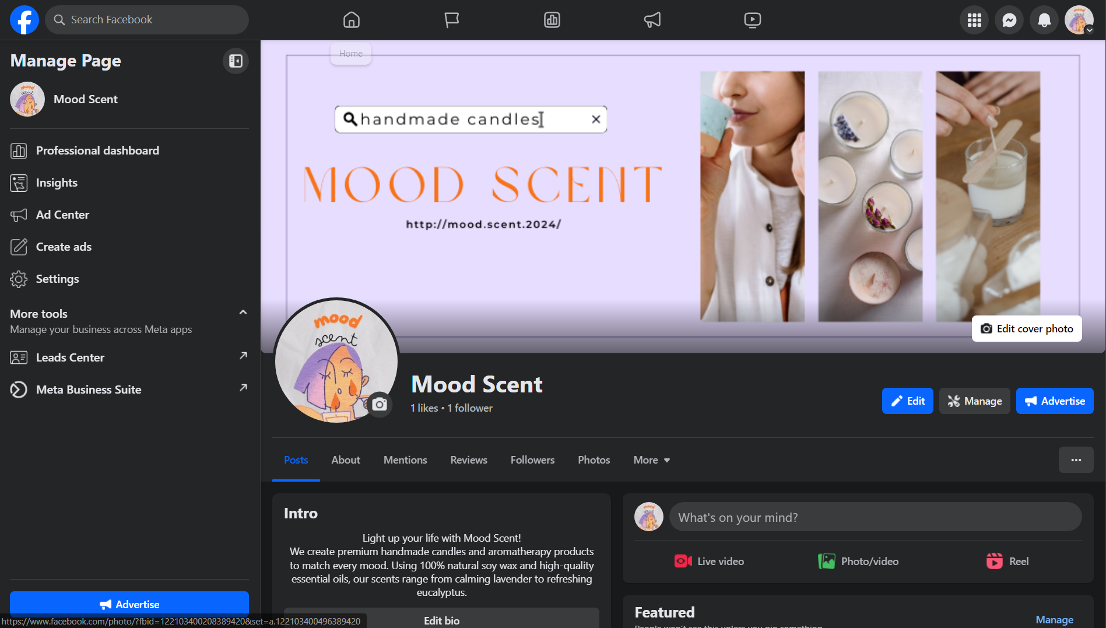The height and width of the screenshot is (628, 1106).
Task: Collapse the Manage Page sidebar panel
Action: click(236, 61)
